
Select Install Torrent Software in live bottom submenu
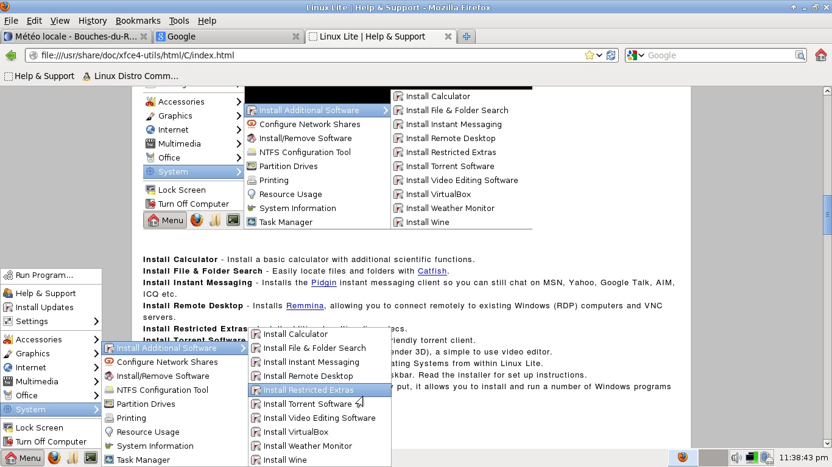click(320, 404)
